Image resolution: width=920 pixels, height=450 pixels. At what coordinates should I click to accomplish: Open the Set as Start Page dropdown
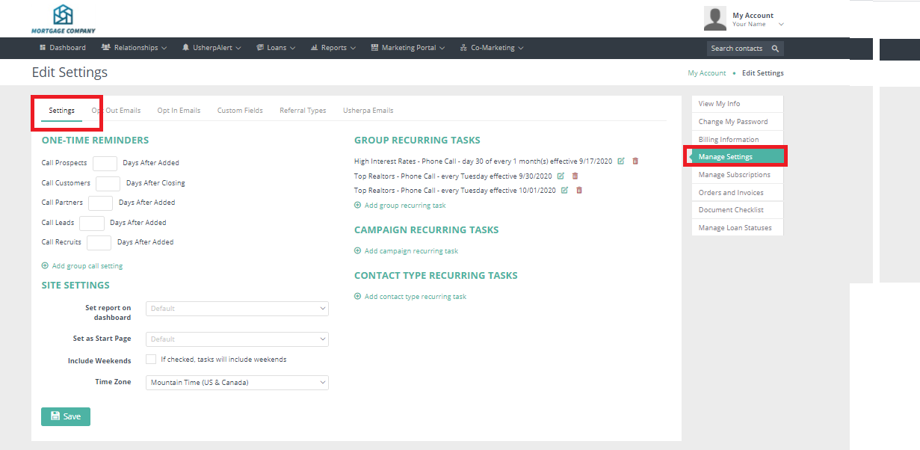[237, 339]
